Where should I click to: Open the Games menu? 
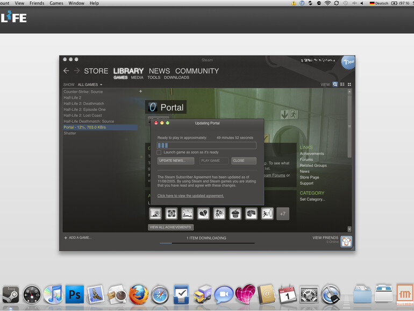click(x=56, y=3)
